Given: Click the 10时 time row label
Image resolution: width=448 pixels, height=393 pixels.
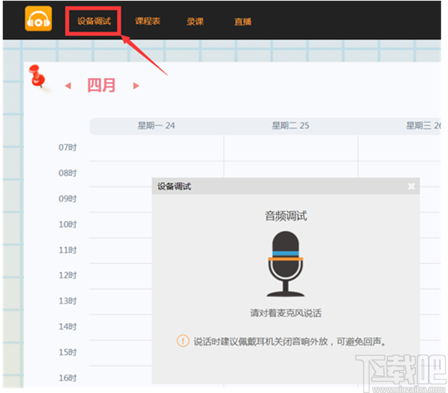Looking at the screenshot, I should pyautogui.click(x=68, y=224).
